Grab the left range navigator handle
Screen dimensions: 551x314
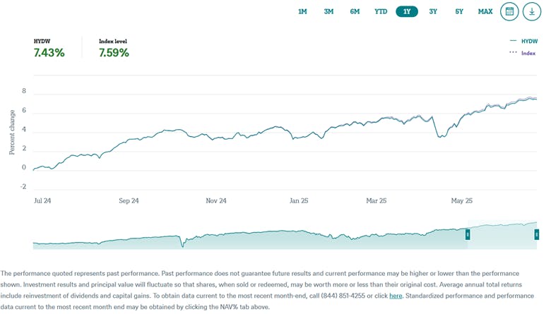tap(466, 234)
